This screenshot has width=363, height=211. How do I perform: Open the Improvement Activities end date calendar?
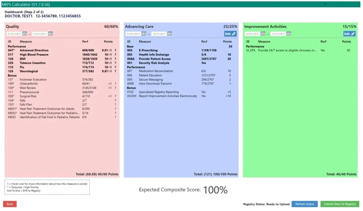click(x=289, y=33)
